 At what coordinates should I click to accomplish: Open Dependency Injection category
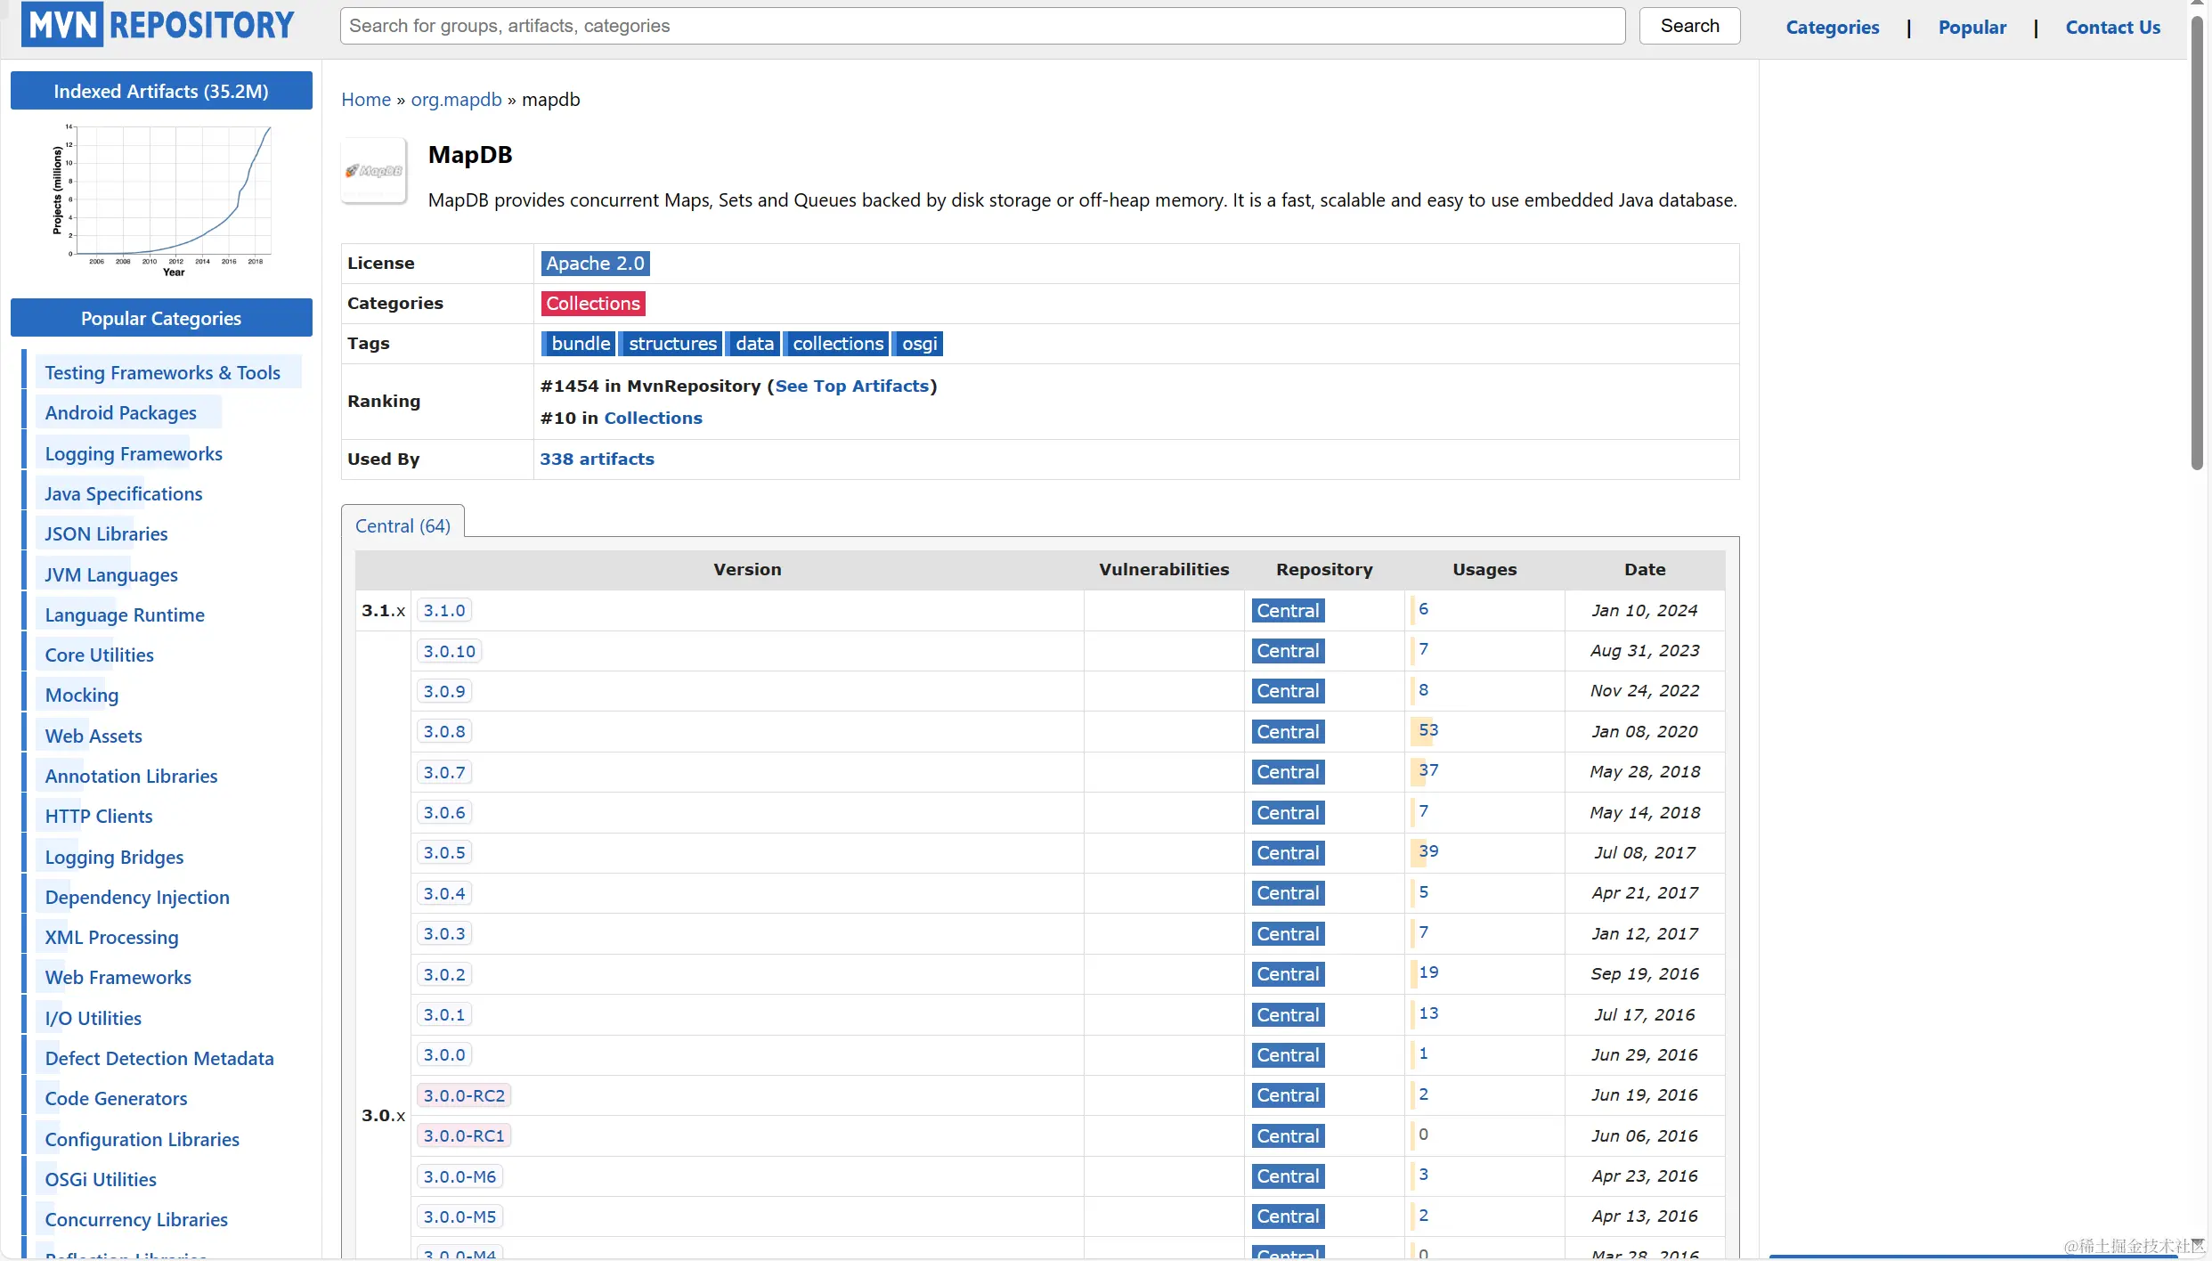[137, 898]
